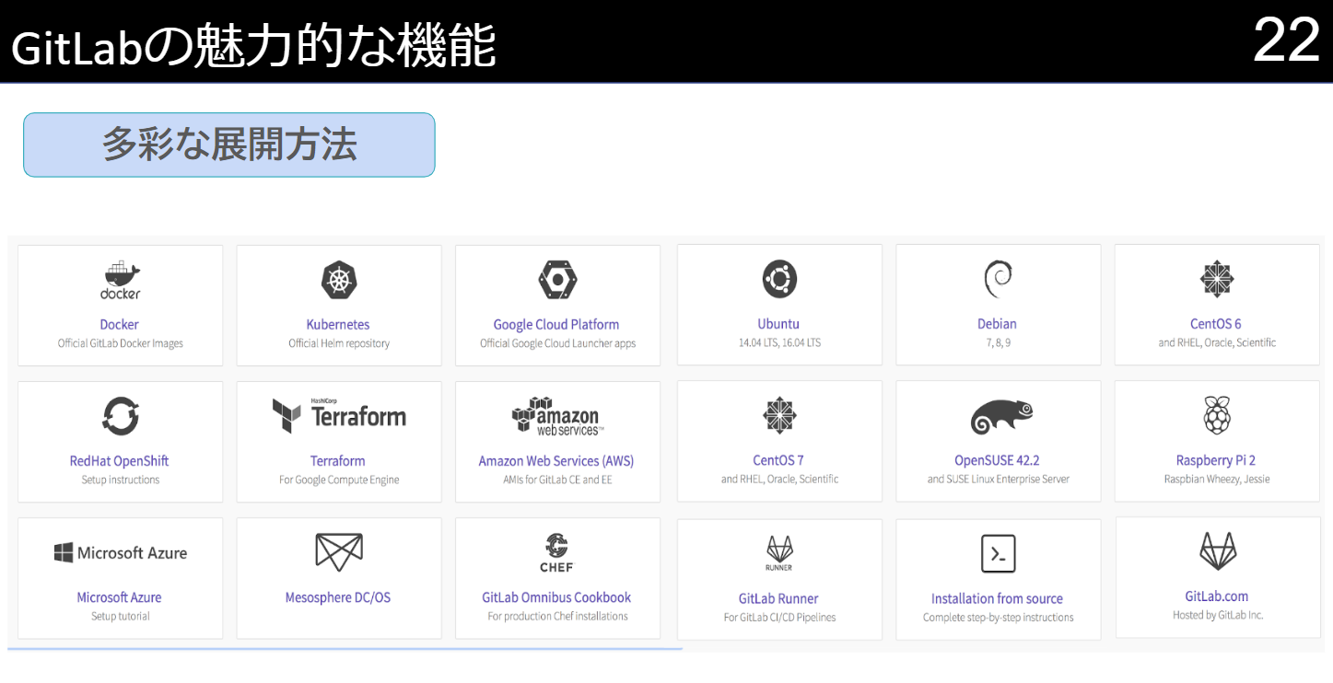Click the Kubernetes helm wheel icon
Viewport: 1333px width, 683px height.
pyautogui.click(x=338, y=278)
